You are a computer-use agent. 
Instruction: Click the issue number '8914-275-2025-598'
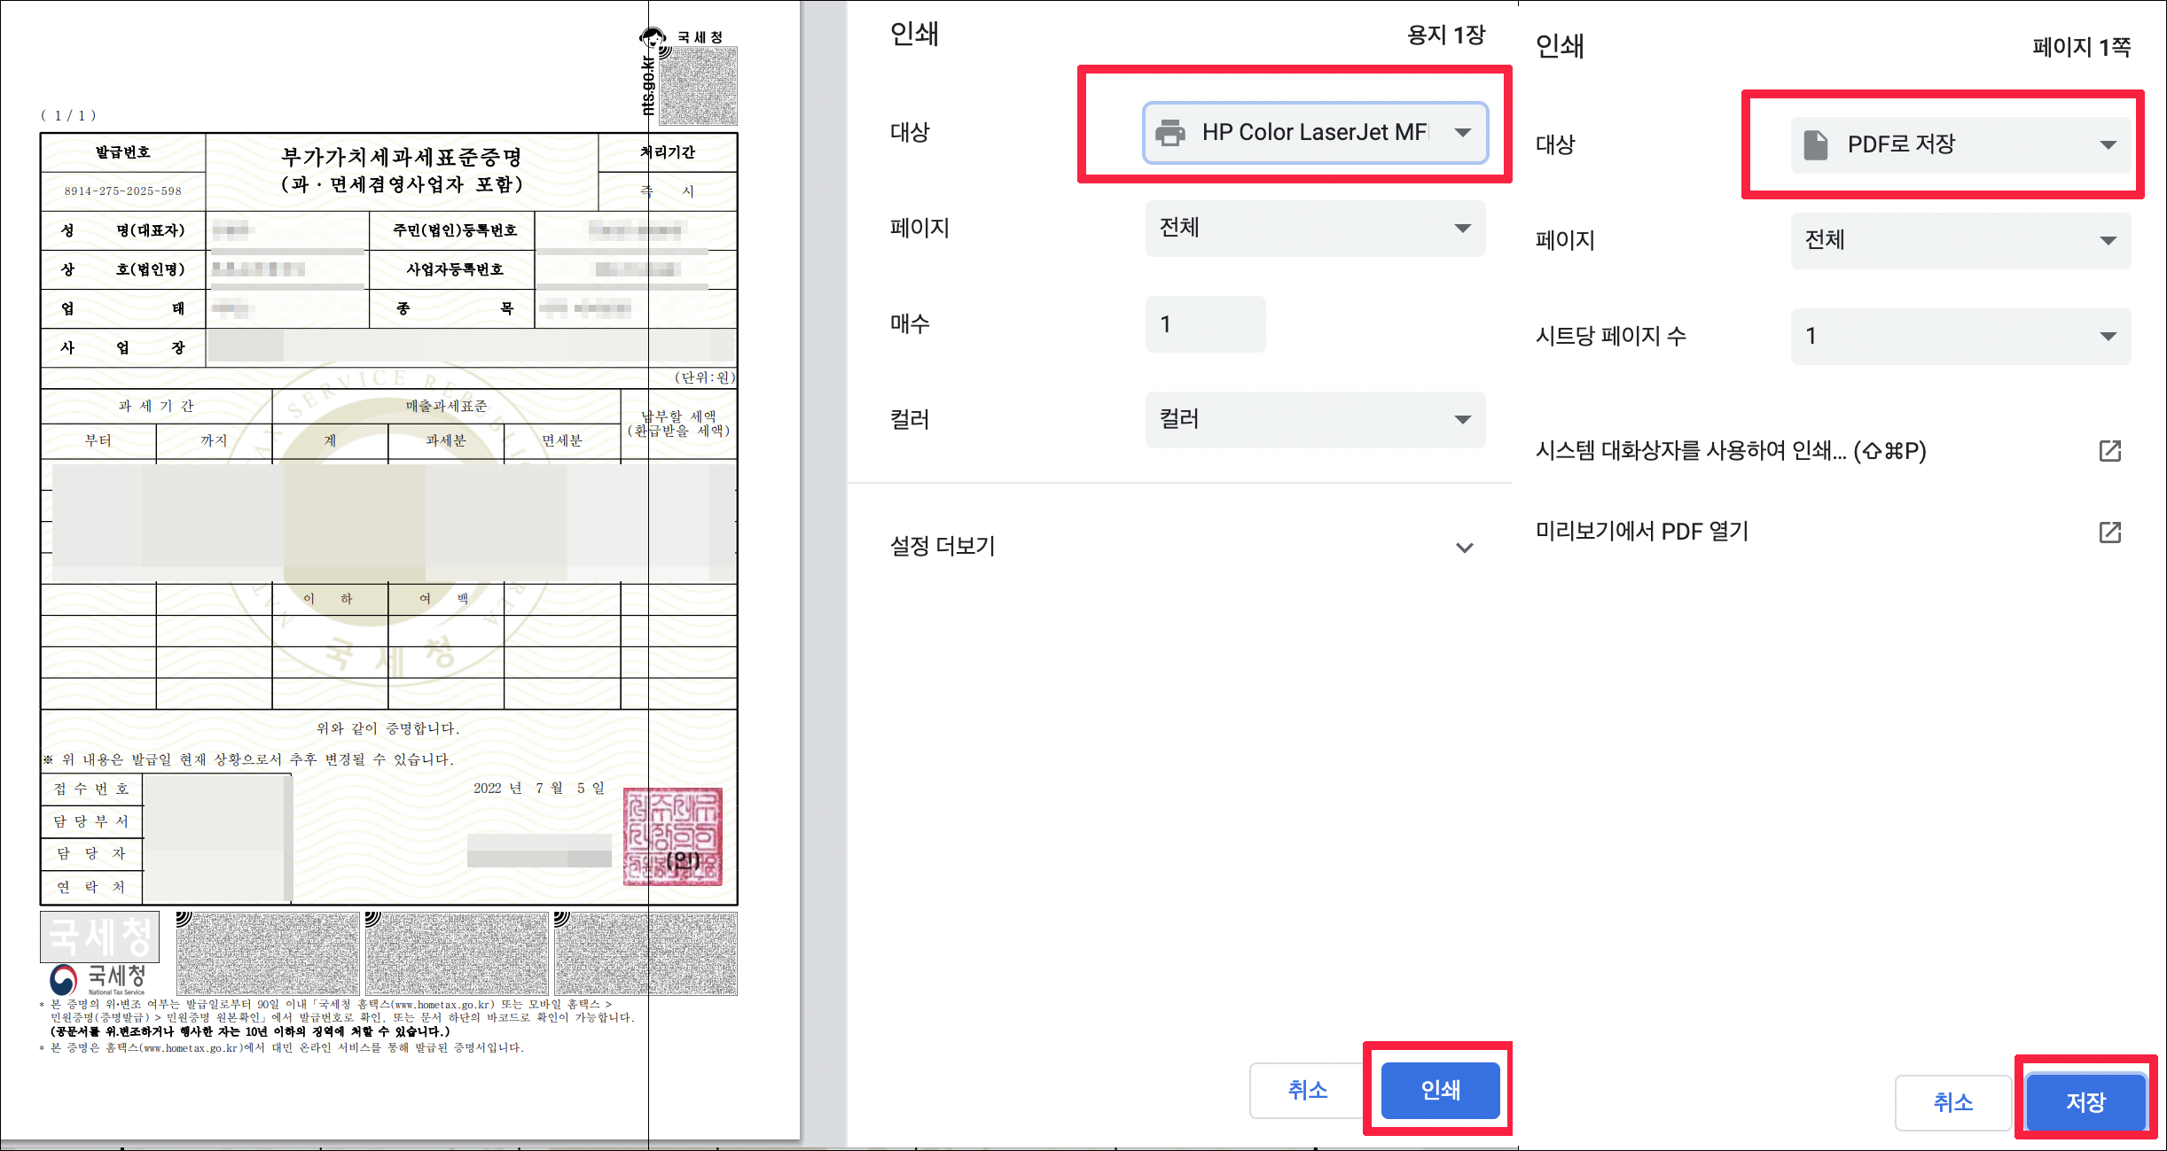122,191
